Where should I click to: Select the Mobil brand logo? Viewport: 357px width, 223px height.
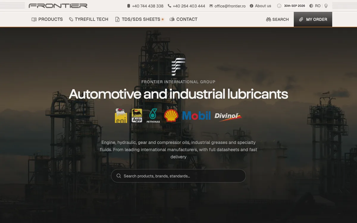[x=196, y=116]
